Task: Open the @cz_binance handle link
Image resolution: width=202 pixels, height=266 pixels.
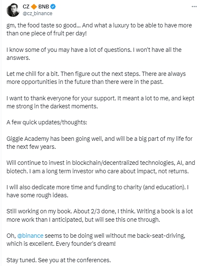Action: [38, 13]
